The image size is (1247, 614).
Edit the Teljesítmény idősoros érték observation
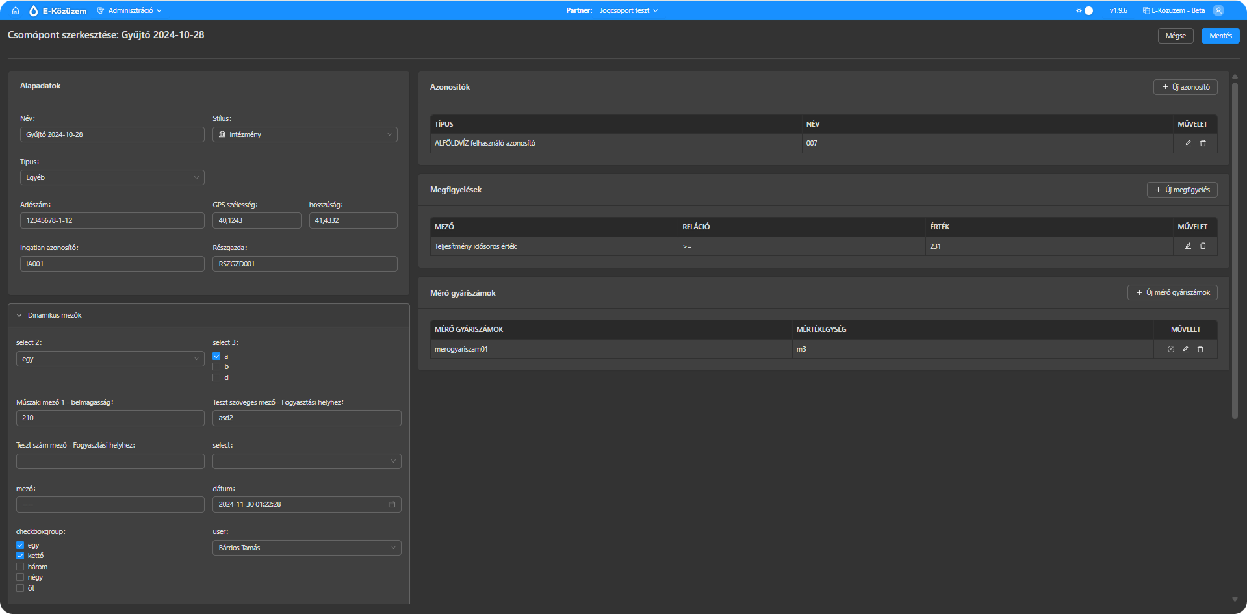(x=1188, y=246)
